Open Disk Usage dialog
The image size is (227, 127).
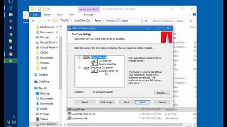[107, 102]
